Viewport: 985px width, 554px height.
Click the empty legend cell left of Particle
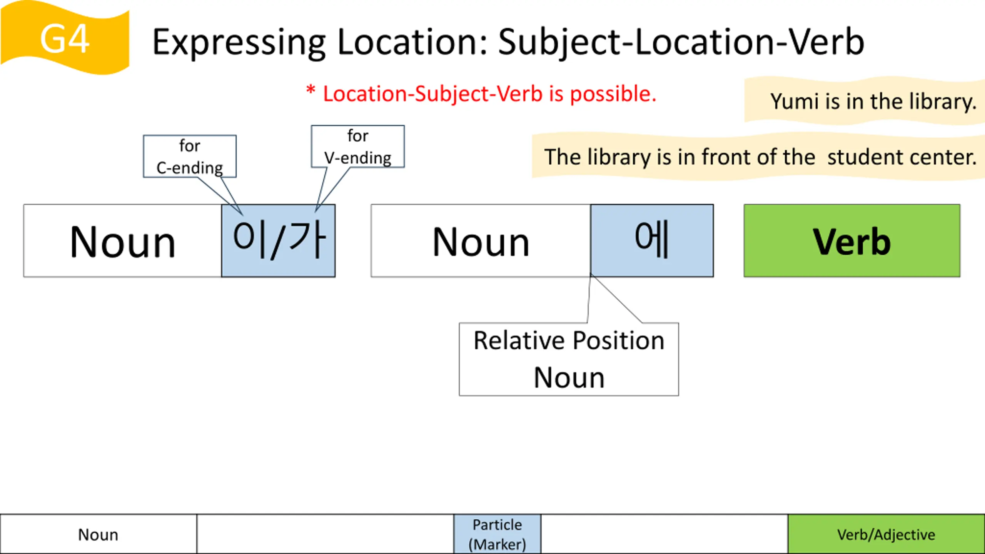pos(326,534)
